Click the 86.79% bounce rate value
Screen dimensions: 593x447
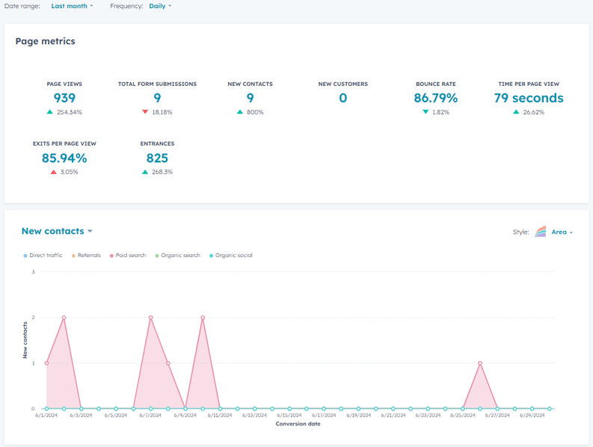[435, 98]
